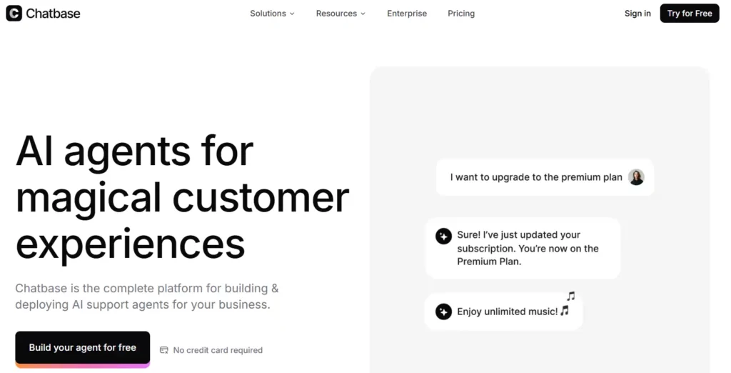This screenshot has height=373, width=731.
Task: Click the sparkle icon beside Enjoy unlimited music
Action: 443,312
